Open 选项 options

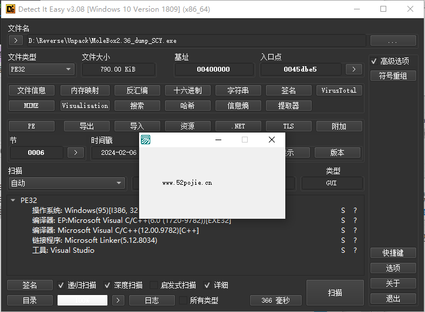coord(393,268)
